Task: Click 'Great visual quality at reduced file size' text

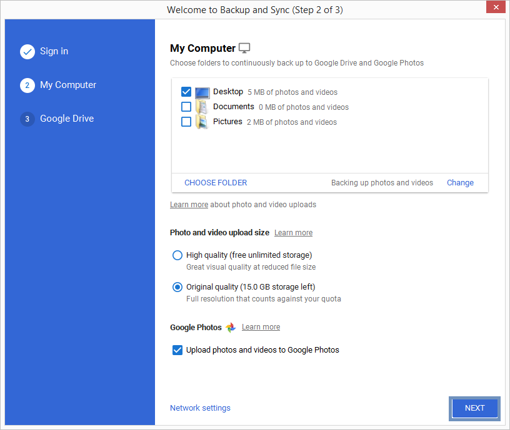Action: (251, 267)
